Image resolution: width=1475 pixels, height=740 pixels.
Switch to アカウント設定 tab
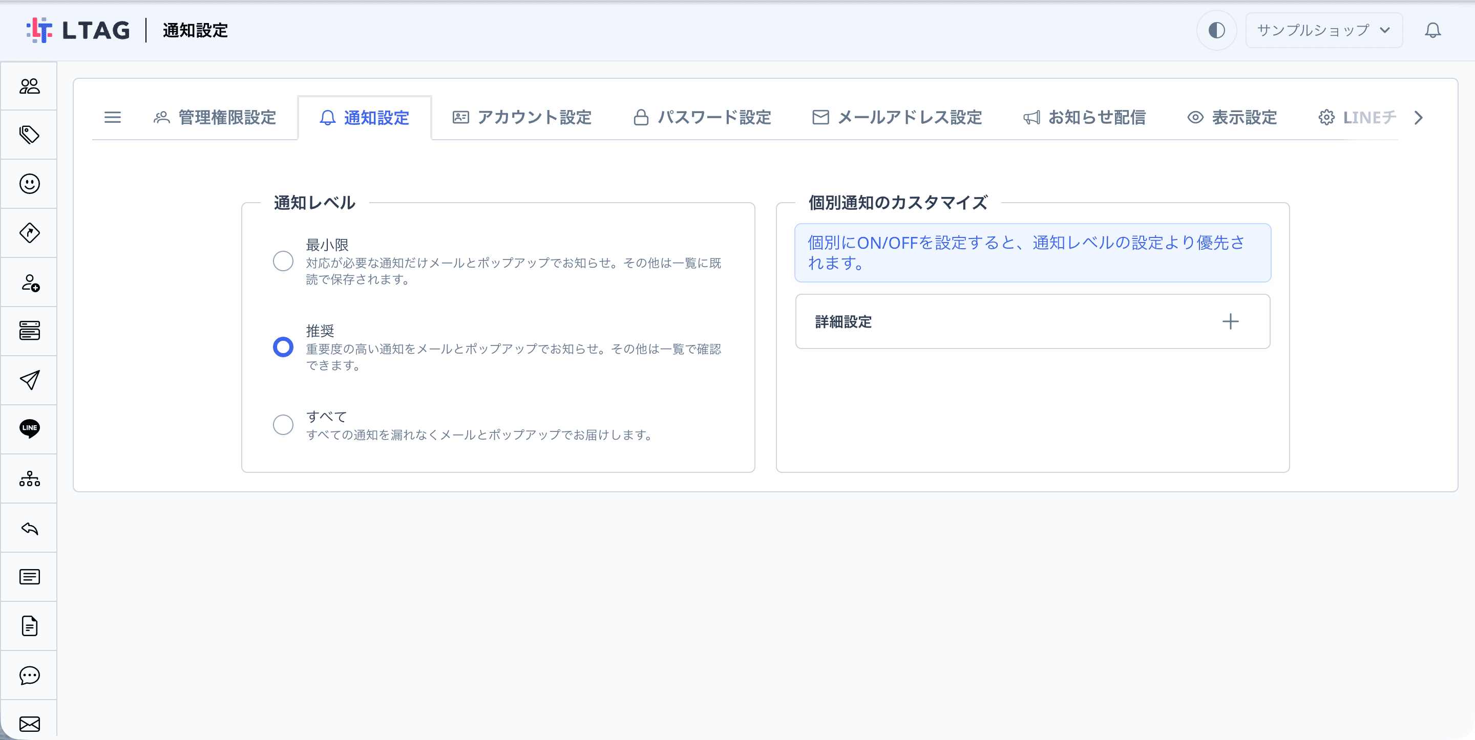522,117
